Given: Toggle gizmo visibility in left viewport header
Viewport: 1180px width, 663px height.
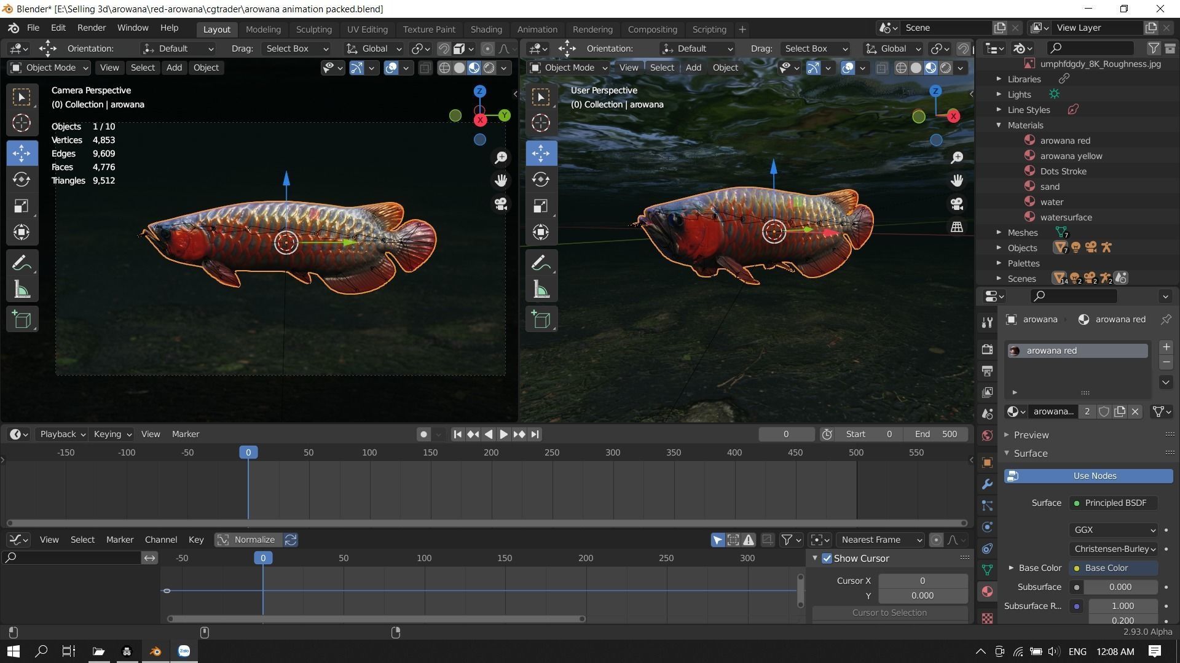Looking at the screenshot, I should click(356, 68).
